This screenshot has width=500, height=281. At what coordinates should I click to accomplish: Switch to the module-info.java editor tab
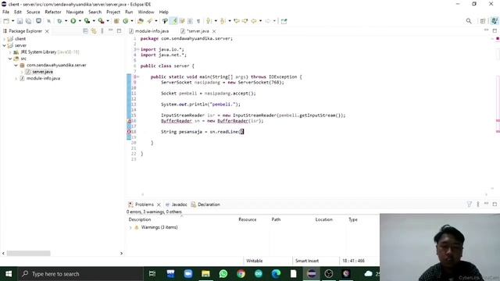(x=152, y=31)
